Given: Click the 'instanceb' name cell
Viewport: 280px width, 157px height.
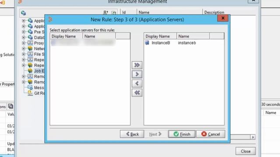Looking at the screenshot, I should [187, 43].
